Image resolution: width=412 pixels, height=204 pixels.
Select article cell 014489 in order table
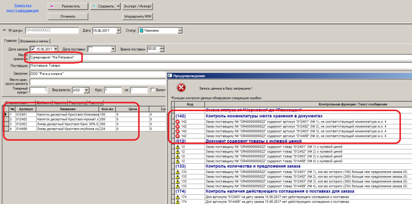coord(26,129)
